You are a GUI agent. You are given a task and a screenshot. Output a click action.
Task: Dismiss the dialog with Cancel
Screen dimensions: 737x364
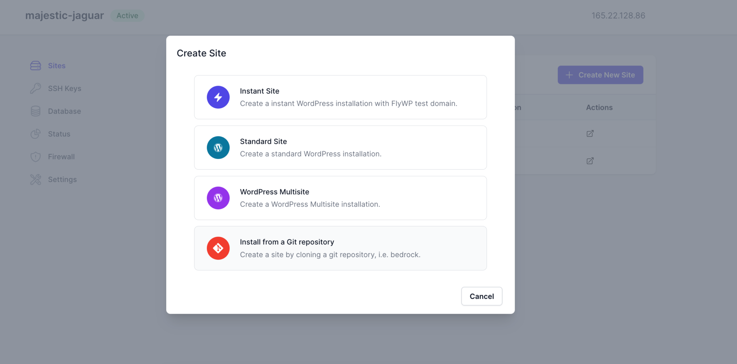pos(481,296)
